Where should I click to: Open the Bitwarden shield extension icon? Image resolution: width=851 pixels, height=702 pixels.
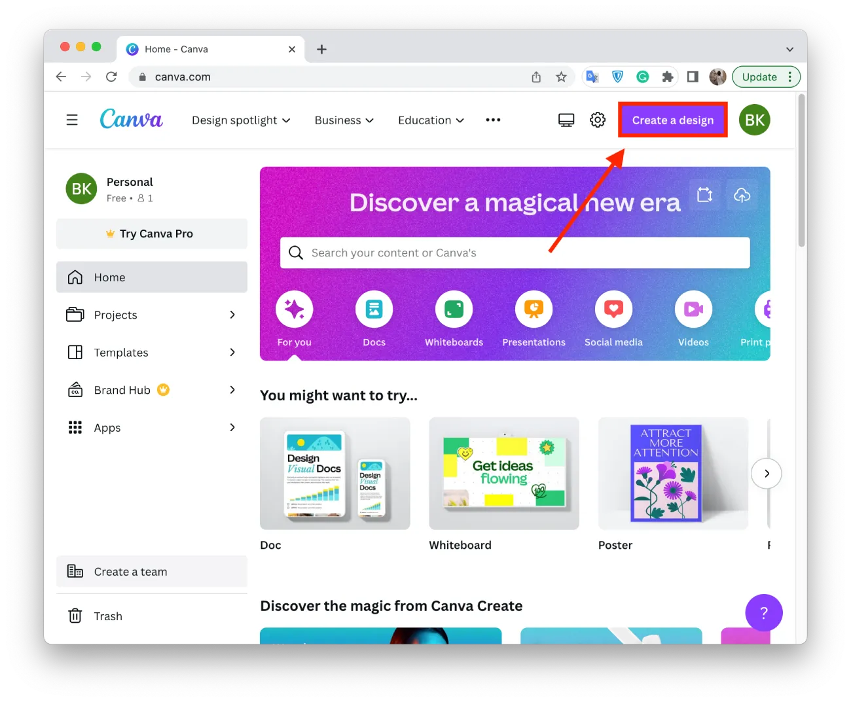pyautogui.click(x=617, y=77)
